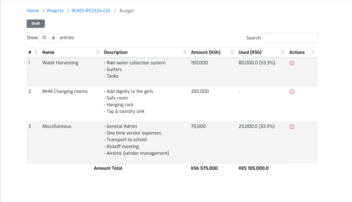The image size is (352, 202).
Task: Sort the table by Used (KSh)
Action: tap(282, 52)
